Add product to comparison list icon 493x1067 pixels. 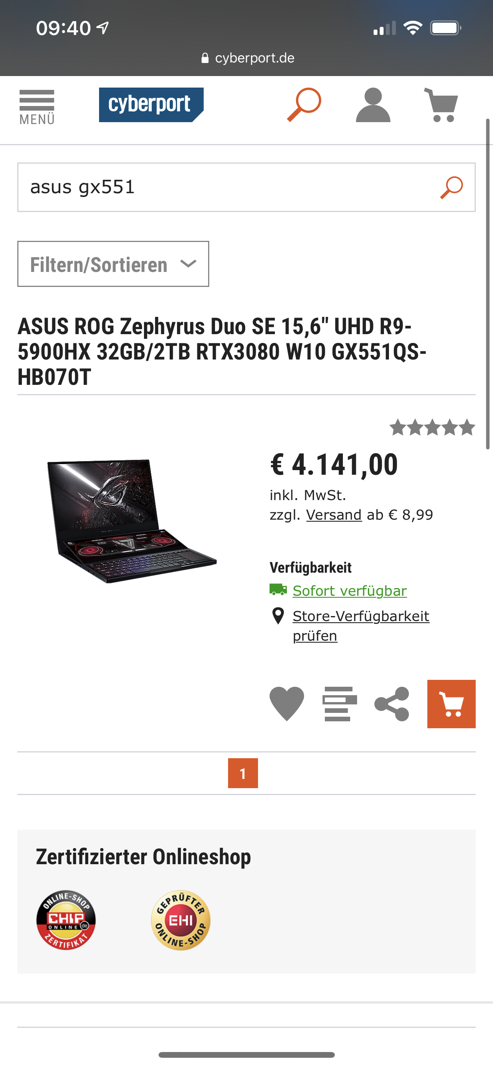(x=339, y=704)
